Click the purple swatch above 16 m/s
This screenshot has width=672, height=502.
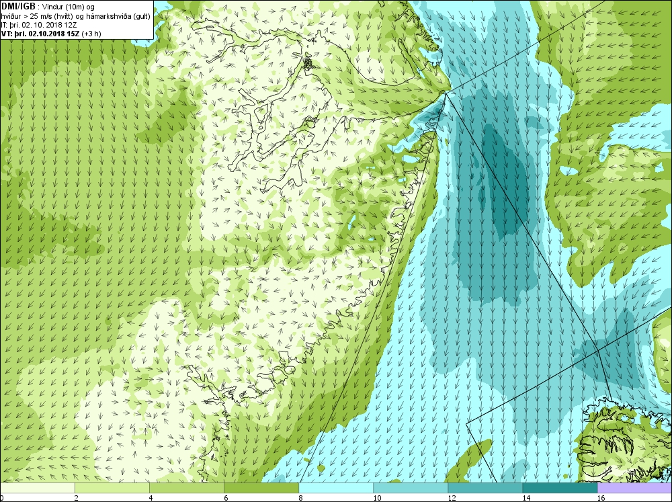point(634,488)
